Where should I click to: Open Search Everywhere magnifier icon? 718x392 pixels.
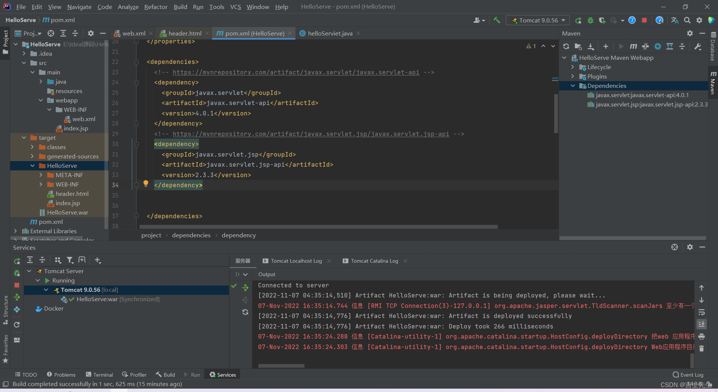(x=687, y=20)
